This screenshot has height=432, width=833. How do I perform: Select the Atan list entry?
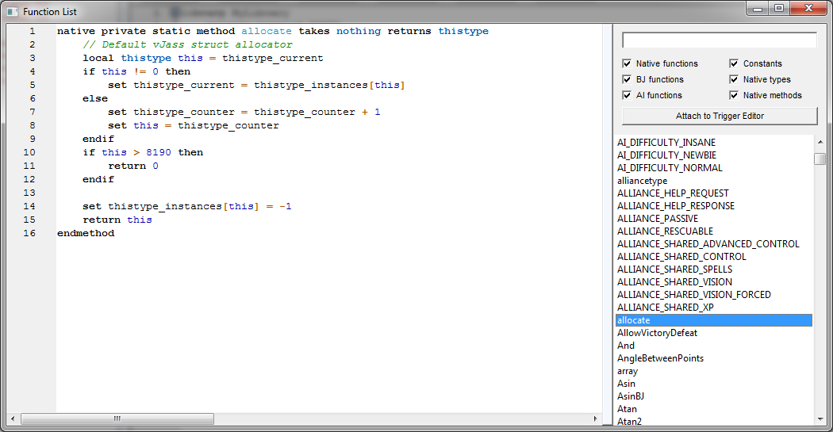coord(713,409)
